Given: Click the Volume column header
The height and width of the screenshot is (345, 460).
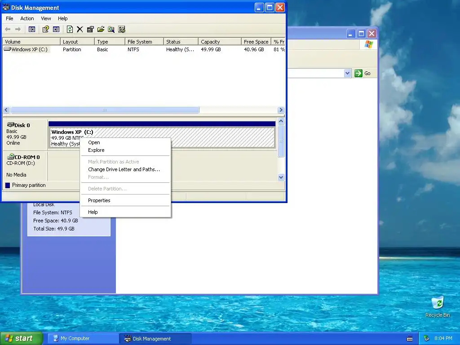Looking at the screenshot, I should point(31,42).
